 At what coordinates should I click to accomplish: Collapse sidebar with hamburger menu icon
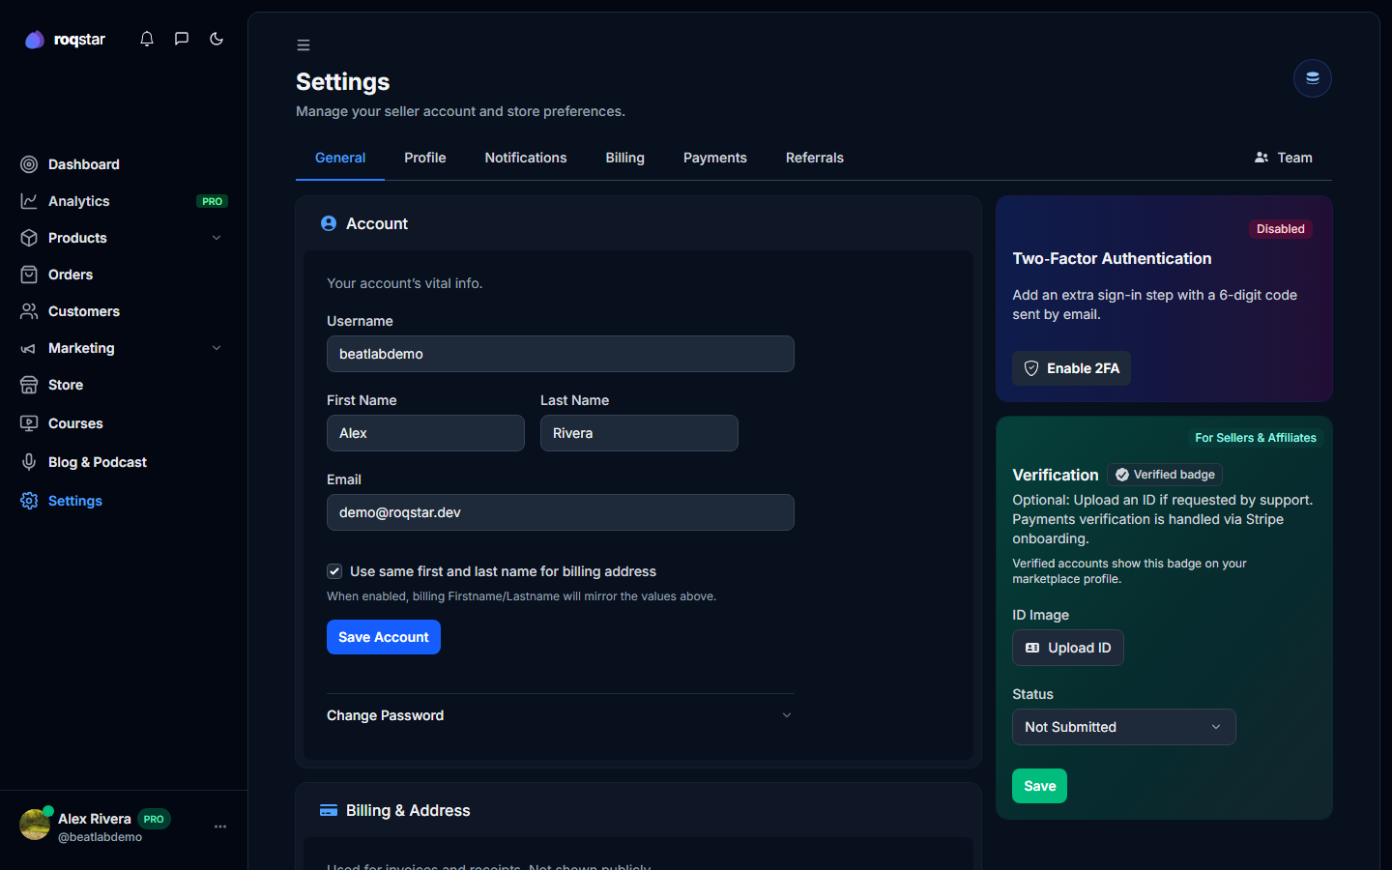pos(304,45)
